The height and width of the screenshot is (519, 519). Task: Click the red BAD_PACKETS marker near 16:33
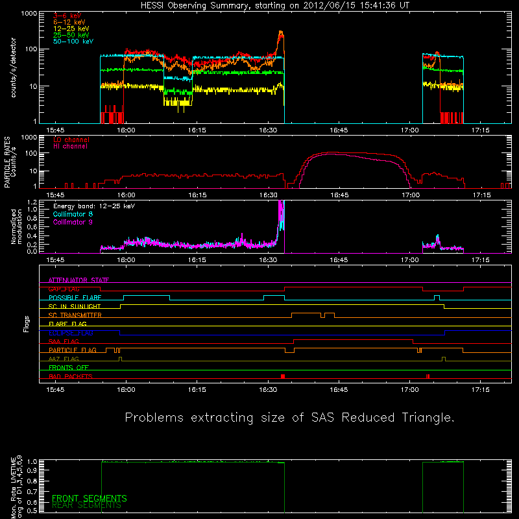coord(283,376)
